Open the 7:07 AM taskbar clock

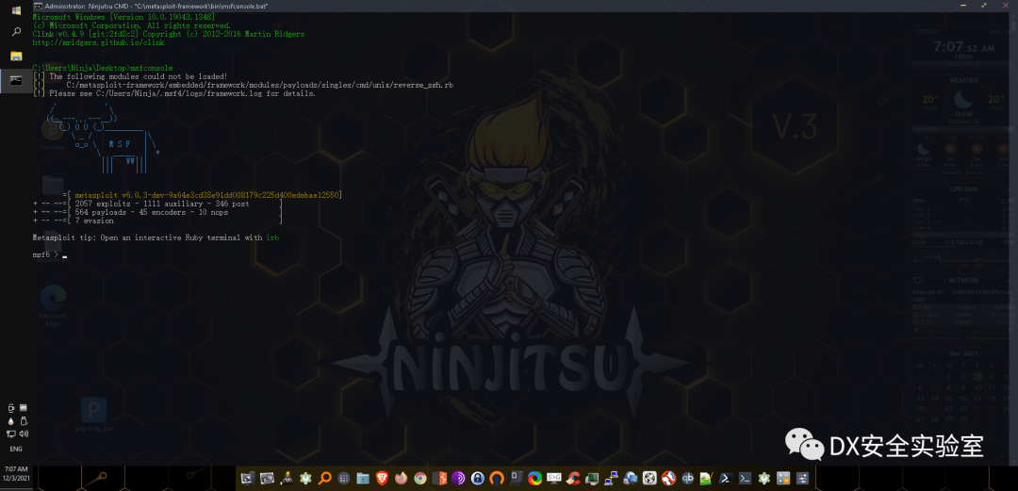point(16,472)
